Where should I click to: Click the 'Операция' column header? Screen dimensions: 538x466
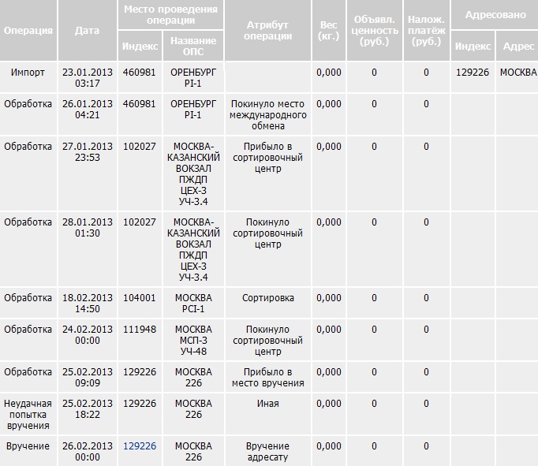click(28, 31)
